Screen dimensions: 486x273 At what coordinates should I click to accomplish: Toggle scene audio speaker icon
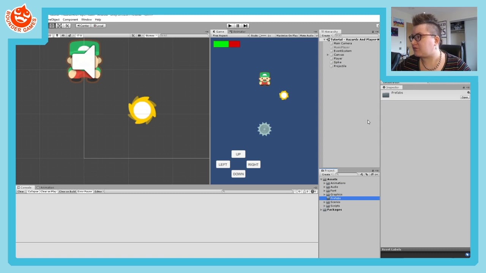pyautogui.click(x=63, y=36)
